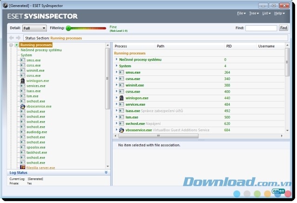Collapse the Running processes tree node
Screen dimensions: 297x203
tap(11, 45)
